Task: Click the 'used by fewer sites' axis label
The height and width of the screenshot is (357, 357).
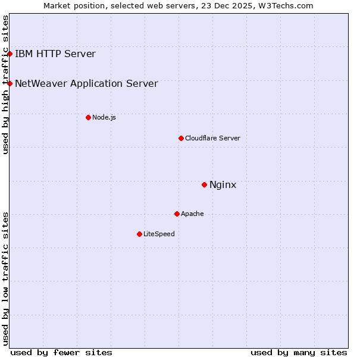Action: [61, 352]
